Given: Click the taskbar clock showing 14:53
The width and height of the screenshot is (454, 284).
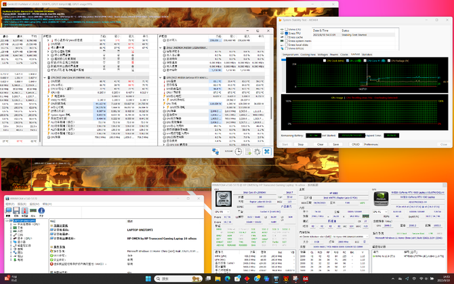Looking at the screenshot, I should point(446,279).
